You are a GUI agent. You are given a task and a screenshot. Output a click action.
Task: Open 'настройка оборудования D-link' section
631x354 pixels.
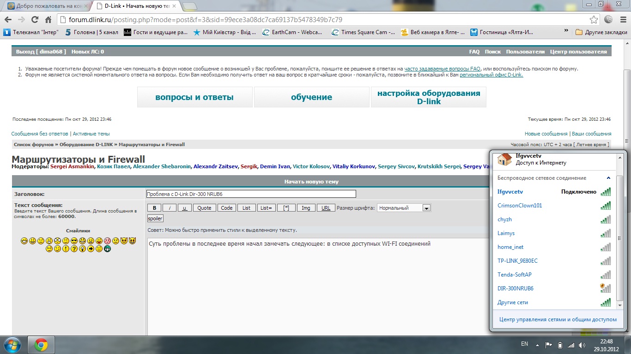coord(429,97)
